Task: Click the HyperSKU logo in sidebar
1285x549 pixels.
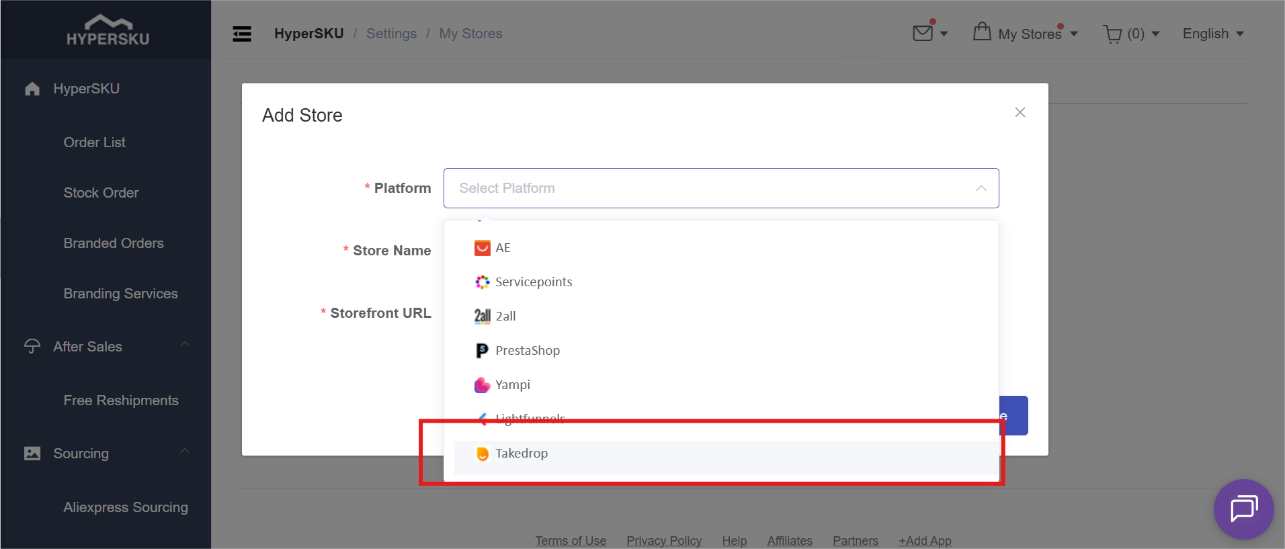Action: pos(108,30)
